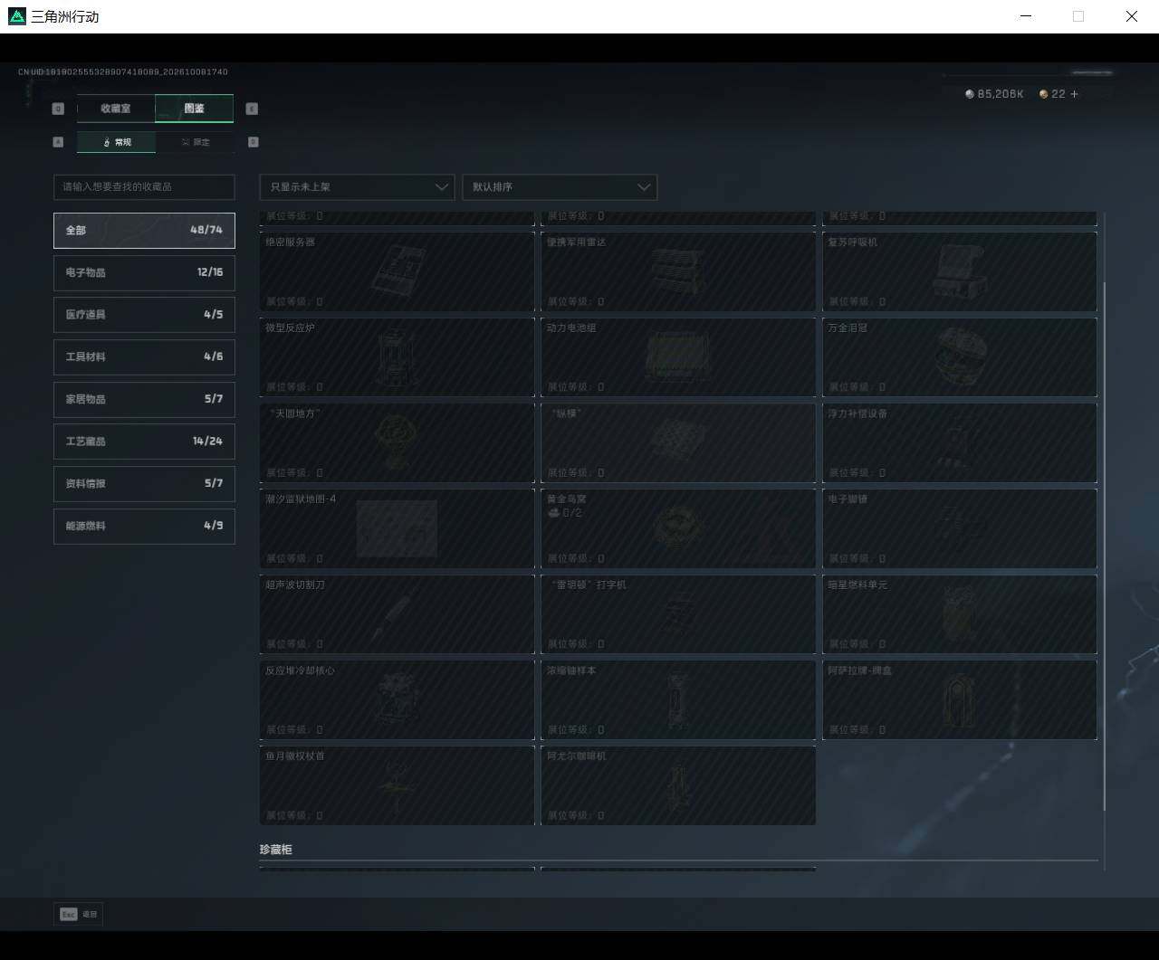Click the 动力电池组 battery pack icon

(677, 356)
